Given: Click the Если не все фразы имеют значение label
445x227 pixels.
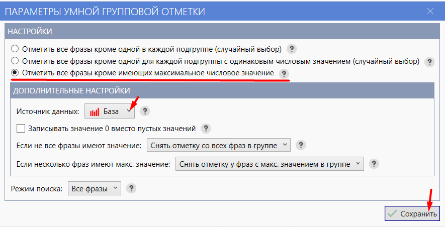Looking at the screenshot, I should click(x=79, y=146).
